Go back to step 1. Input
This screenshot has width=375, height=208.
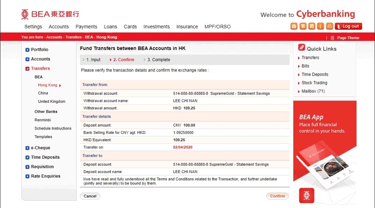click(x=93, y=60)
